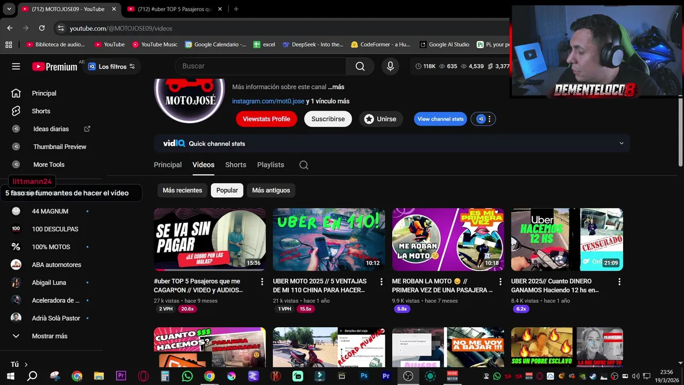Select the channel Videos tab

[203, 165]
